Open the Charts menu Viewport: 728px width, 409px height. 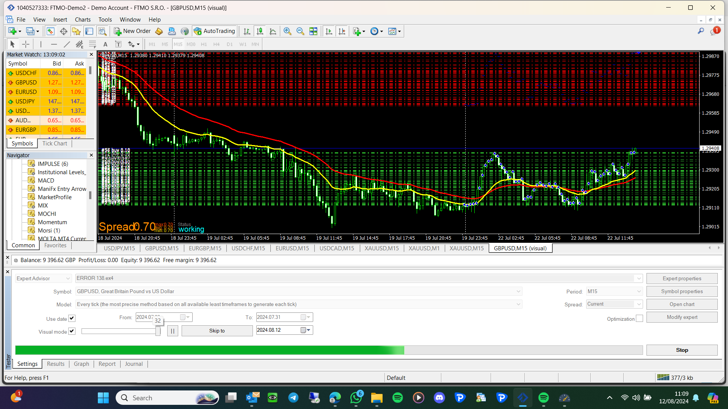click(x=83, y=20)
